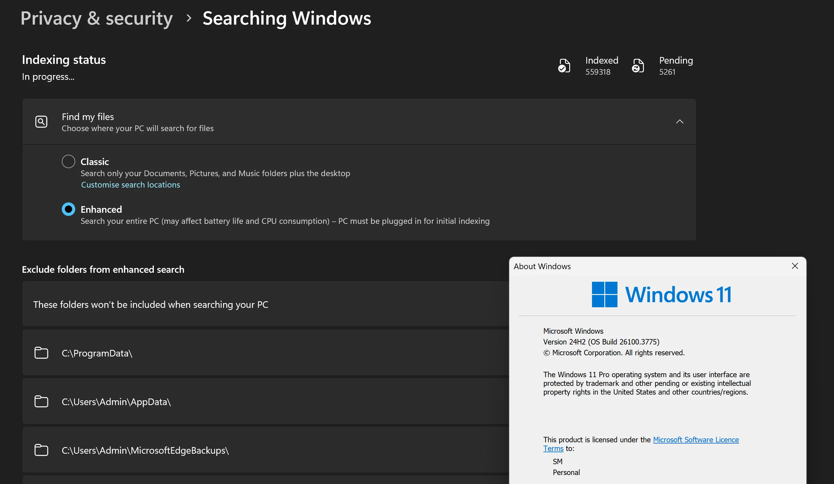Click folder icon beside C:\ProgramData\
834x484 pixels.
[41, 353]
